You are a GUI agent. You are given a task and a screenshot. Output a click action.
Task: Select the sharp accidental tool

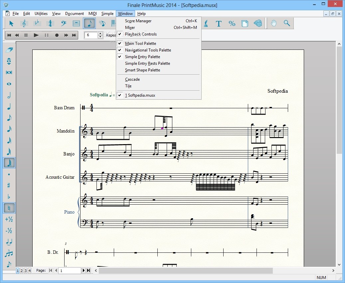point(9,185)
